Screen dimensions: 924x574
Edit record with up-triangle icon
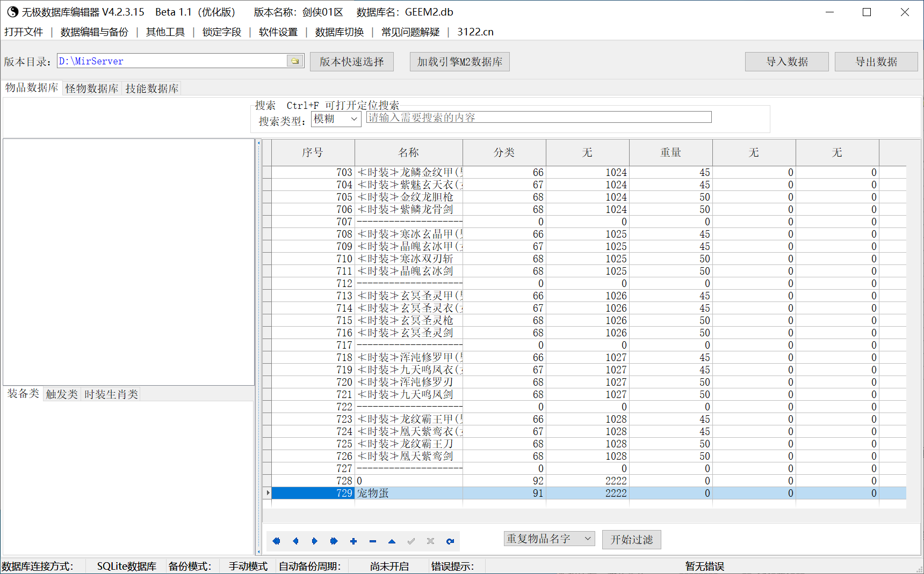tap(392, 541)
